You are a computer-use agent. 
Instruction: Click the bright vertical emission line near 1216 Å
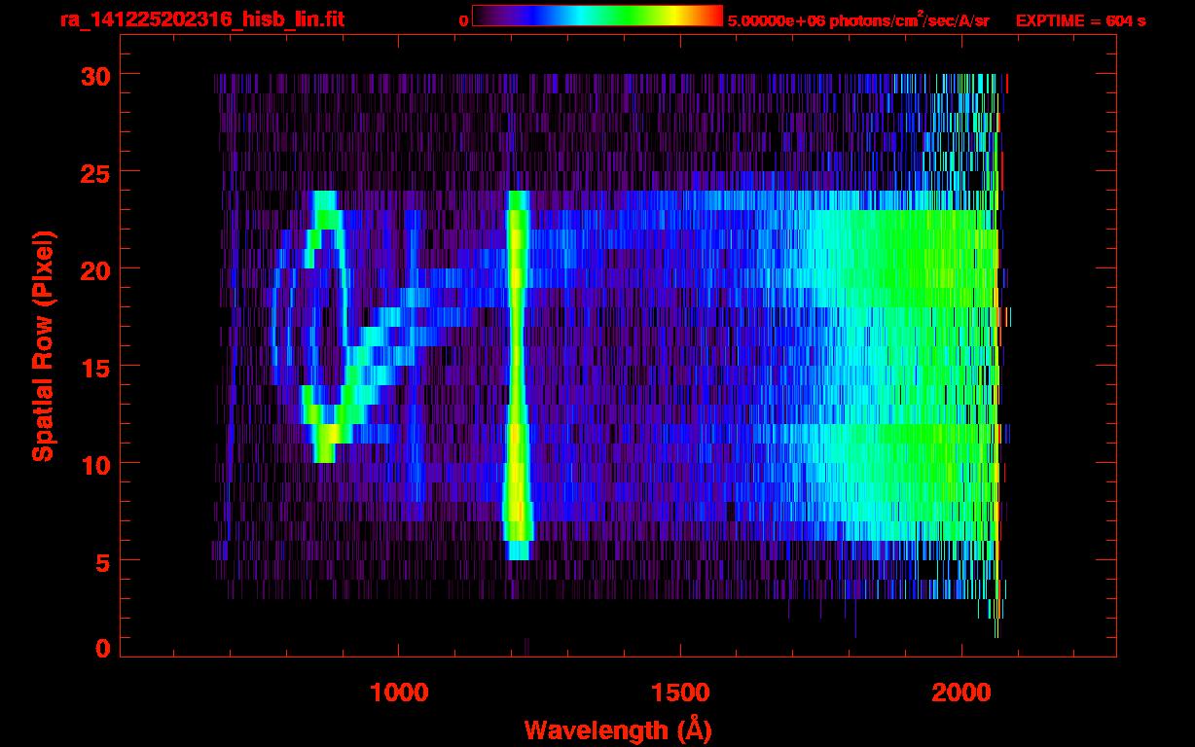[518, 375]
